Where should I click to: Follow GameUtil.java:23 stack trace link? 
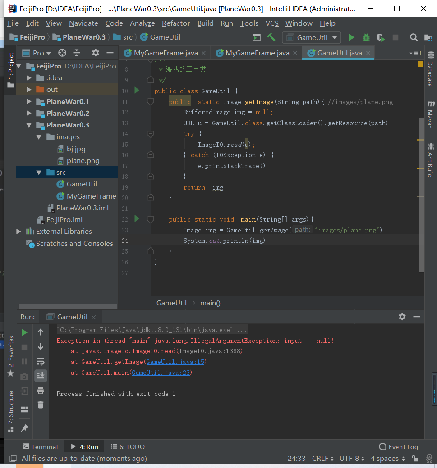click(161, 373)
